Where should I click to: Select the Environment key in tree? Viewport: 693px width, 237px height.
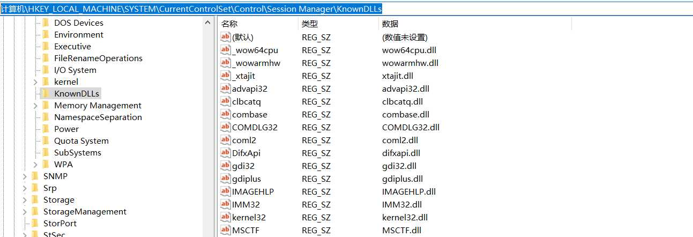79,34
